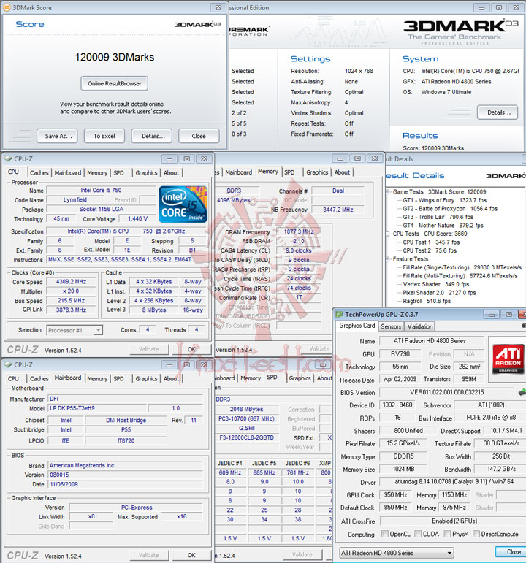526x563 pixels.
Task: Minimize the CPU-Z Memory window
Action: (340, 158)
